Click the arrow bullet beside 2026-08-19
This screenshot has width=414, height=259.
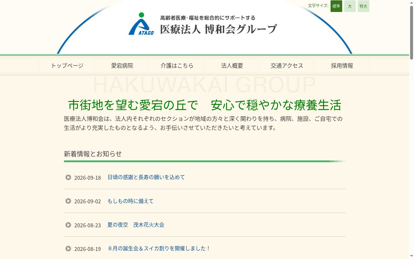pyautogui.click(x=68, y=249)
